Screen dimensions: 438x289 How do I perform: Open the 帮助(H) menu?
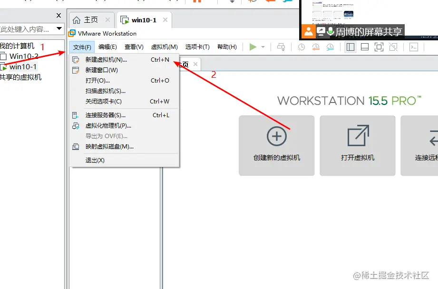(227, 47)
